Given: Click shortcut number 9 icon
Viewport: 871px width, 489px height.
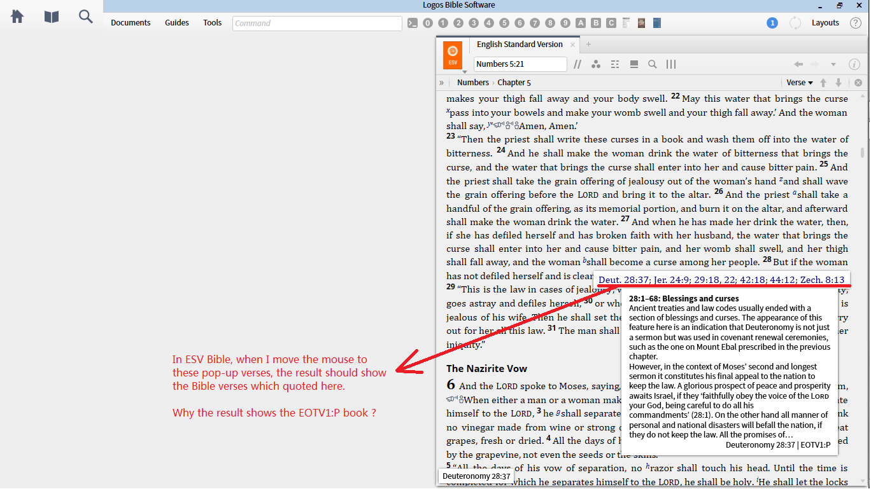Looking at the screenshot, I should coord(565,23).
